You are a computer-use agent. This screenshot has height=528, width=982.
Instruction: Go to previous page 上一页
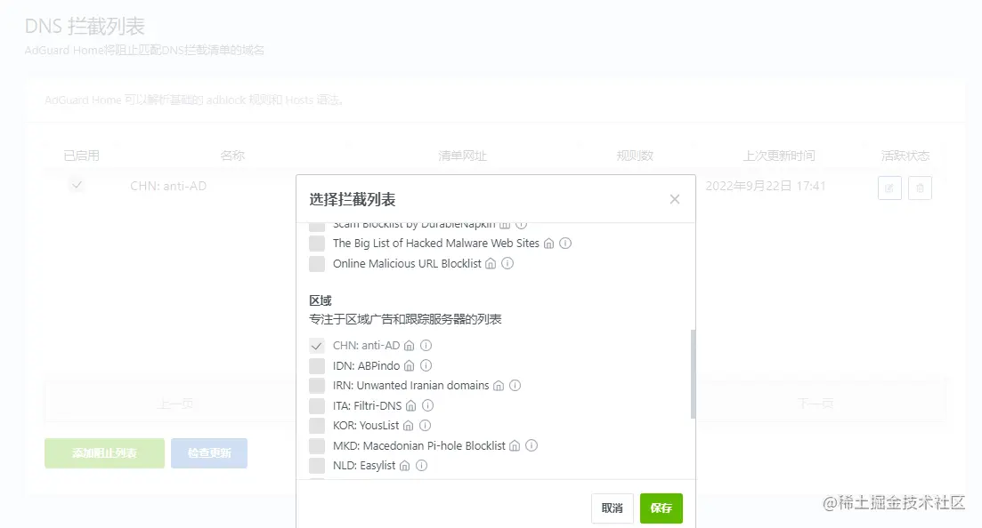175,404
